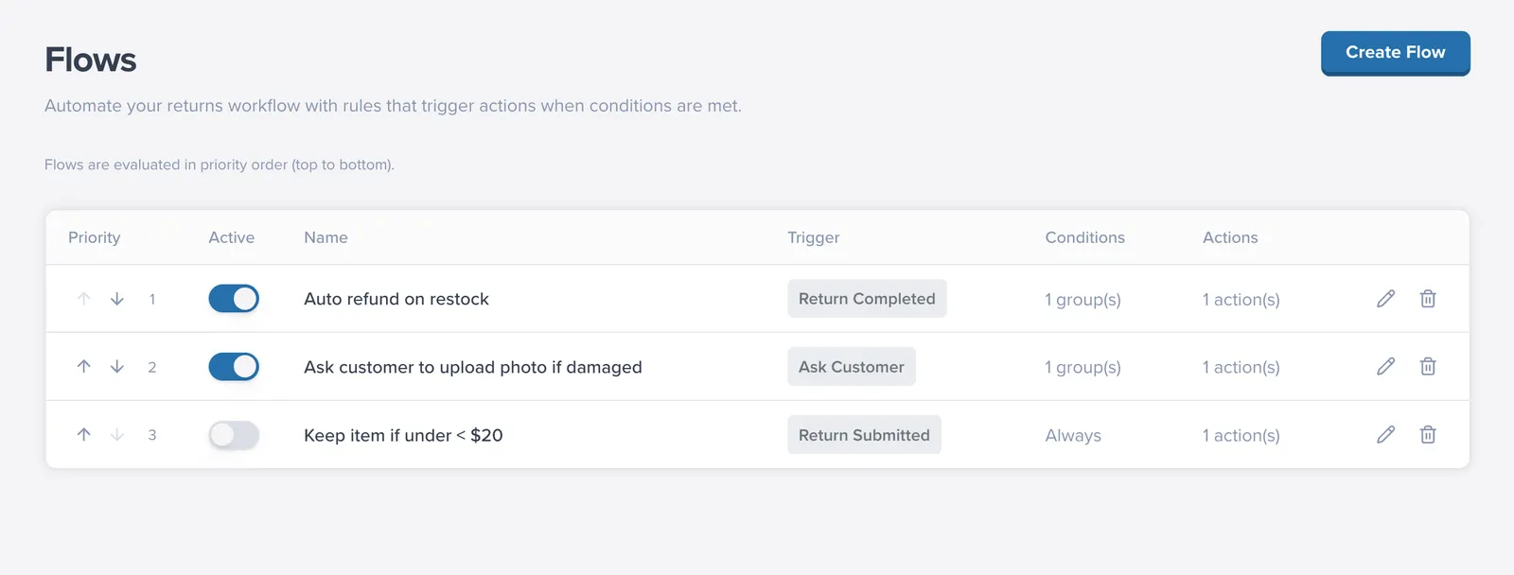Open Keep item if under < $20 name
Image resolution: width=1514 pixels, height=575 pixels.
click(403, 435)
